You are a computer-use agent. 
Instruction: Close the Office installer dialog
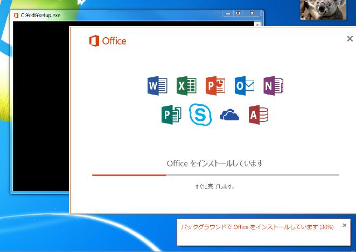(x=350, y=39)
